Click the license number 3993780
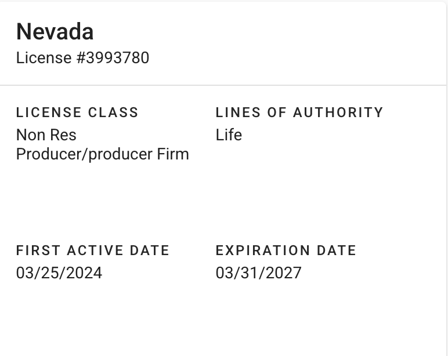Image resolution: width=448 pixels, height=356 pixels. (118, 58)
